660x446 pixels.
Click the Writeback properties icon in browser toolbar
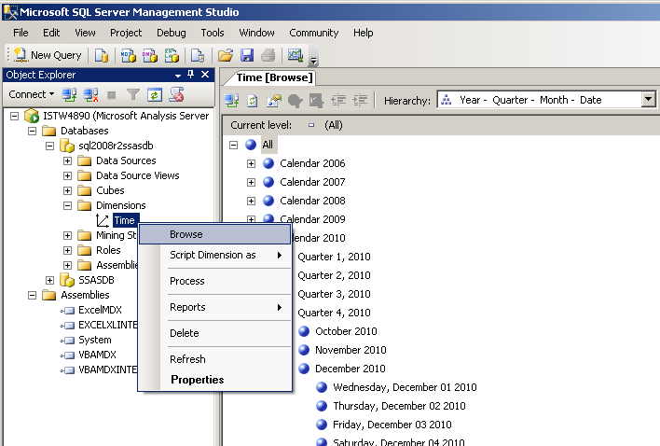(273, 101)
